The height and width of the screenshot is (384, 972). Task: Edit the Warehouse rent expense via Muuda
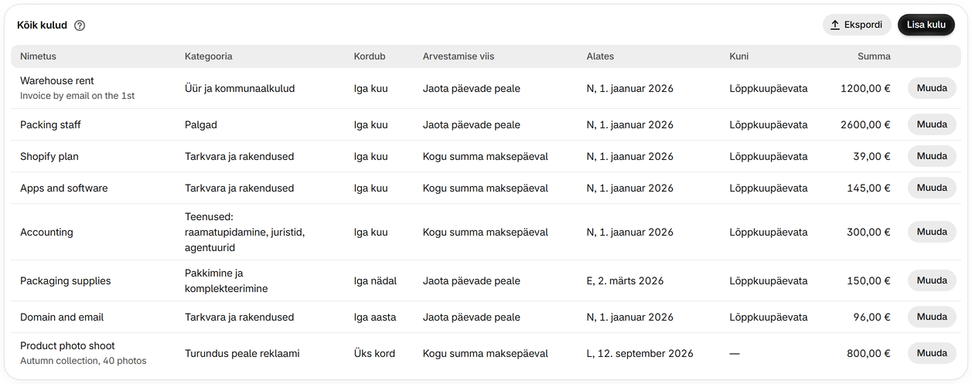[932, 88]
